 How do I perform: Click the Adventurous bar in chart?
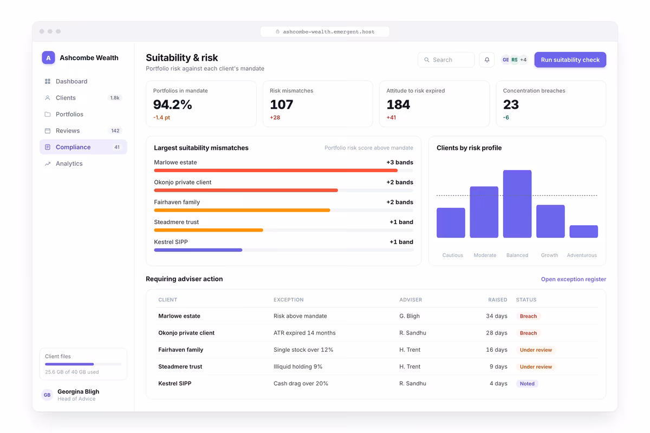tap(584, 232)
